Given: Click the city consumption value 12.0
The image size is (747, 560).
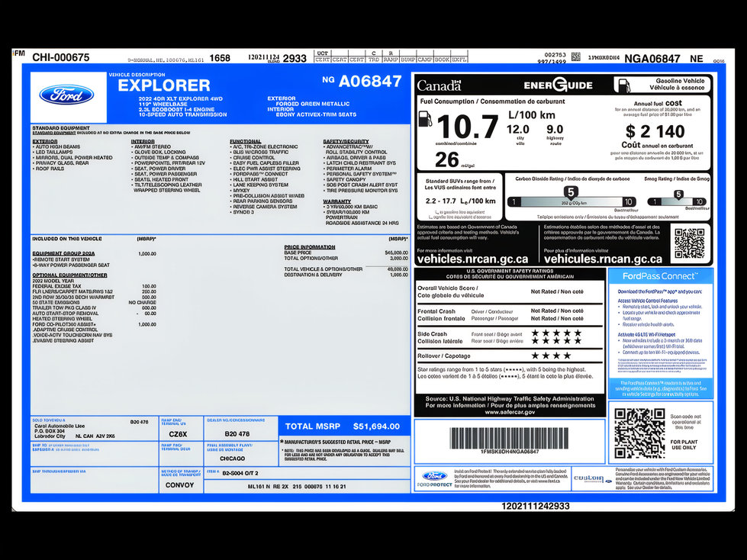Looking at the screenshot, I should coord(518,130).
